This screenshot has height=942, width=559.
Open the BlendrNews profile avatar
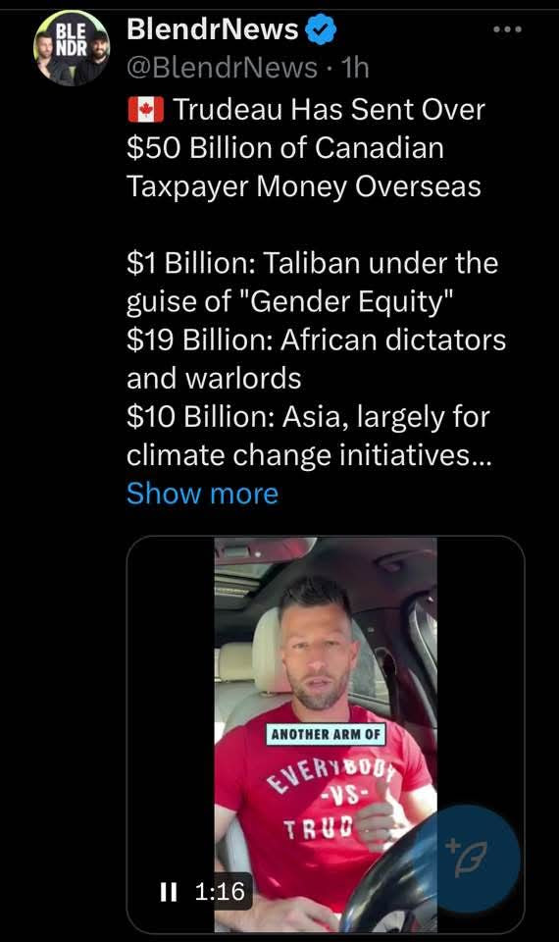pos(72,49)
